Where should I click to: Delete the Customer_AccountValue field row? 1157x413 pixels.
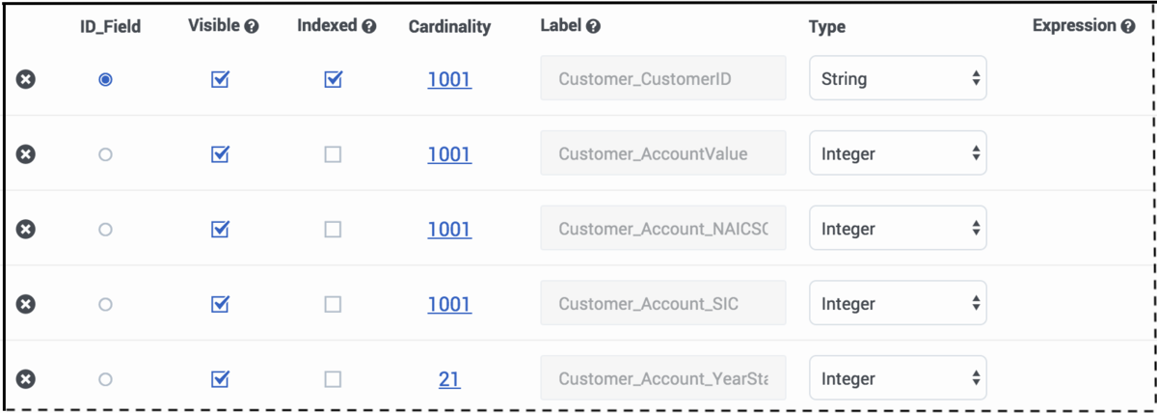[x=26, y=153]
